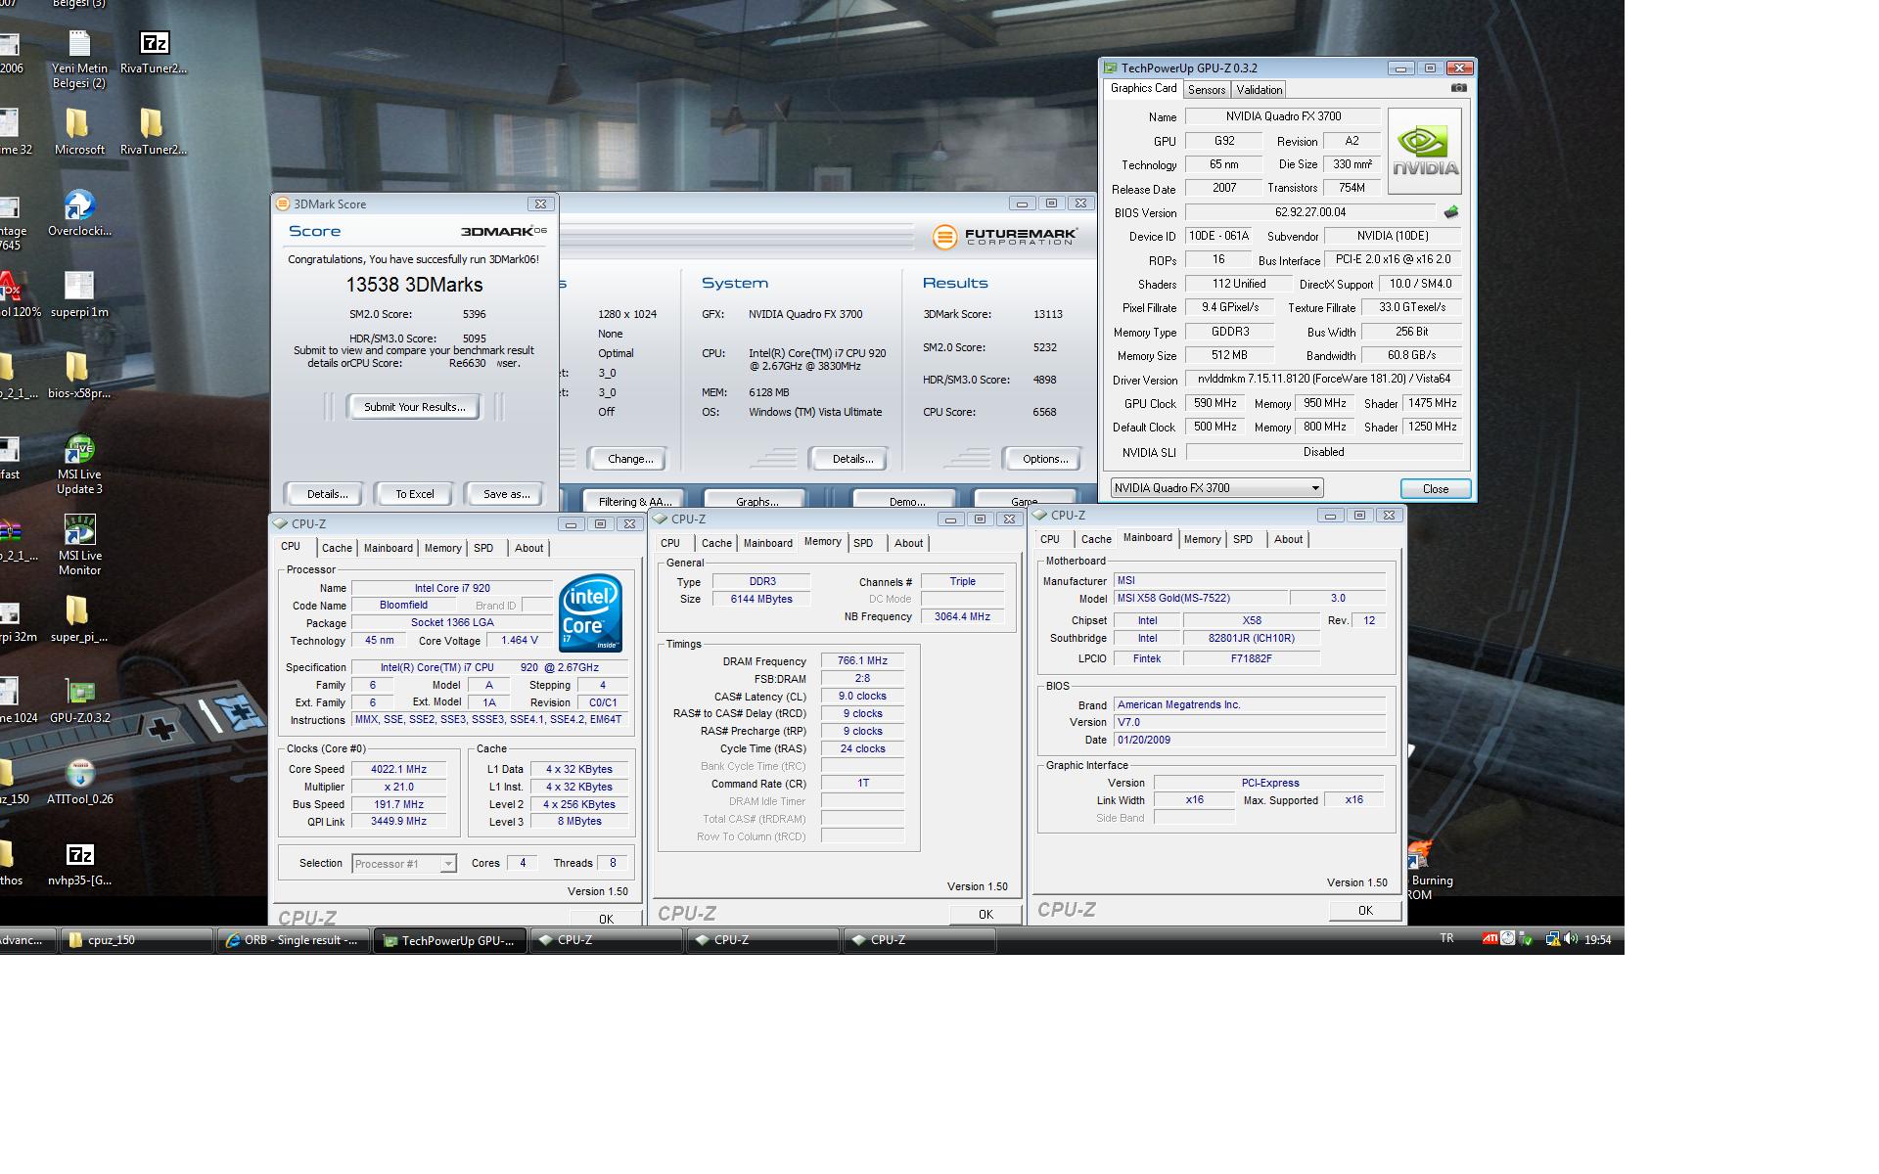The height and width of the screenshot is (1174, 1879).
Task: Open Cache tab in CPU window of CPU-Z
Action: click(x=337, y=548)
